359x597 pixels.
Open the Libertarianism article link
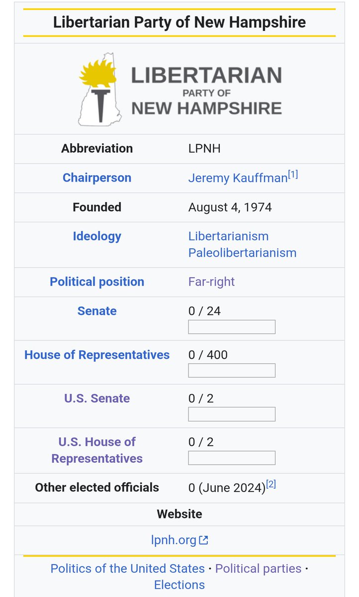click(x=228, y=236)
